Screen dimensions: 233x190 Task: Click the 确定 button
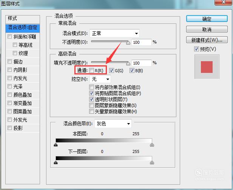pyautogui.click(x=207, y=19)
